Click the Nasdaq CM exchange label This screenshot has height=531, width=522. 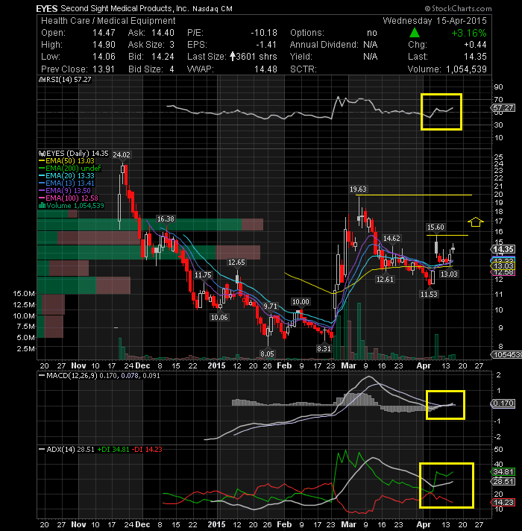(213, 9)
